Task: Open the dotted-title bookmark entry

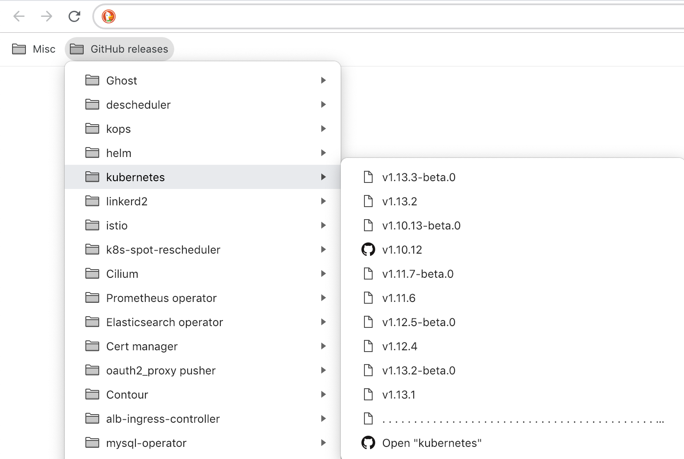Action: 512,418
